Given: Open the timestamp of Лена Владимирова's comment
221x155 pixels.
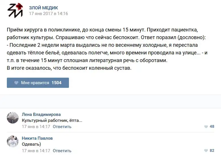Looking at the screenshot, I should [x=36, y=127].
